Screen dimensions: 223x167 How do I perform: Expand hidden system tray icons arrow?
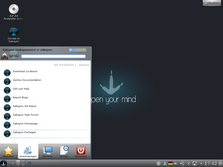[x=201, y=163]
